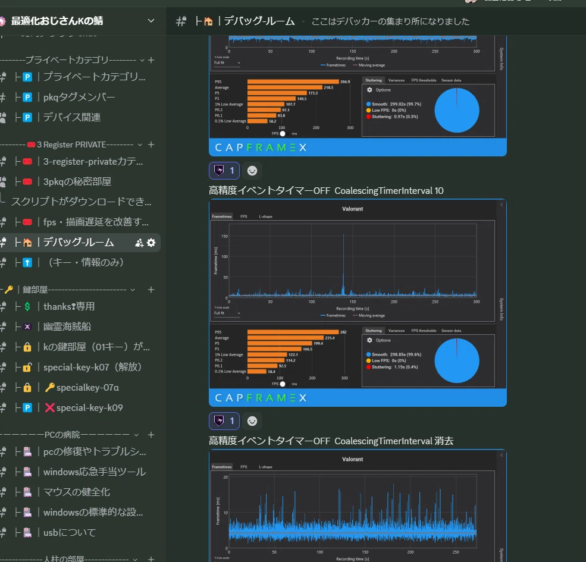Collapse the 鍵部屋 category chevron
Screen dimensions: 586x562
pyautogui.click(x=133, y=290)
